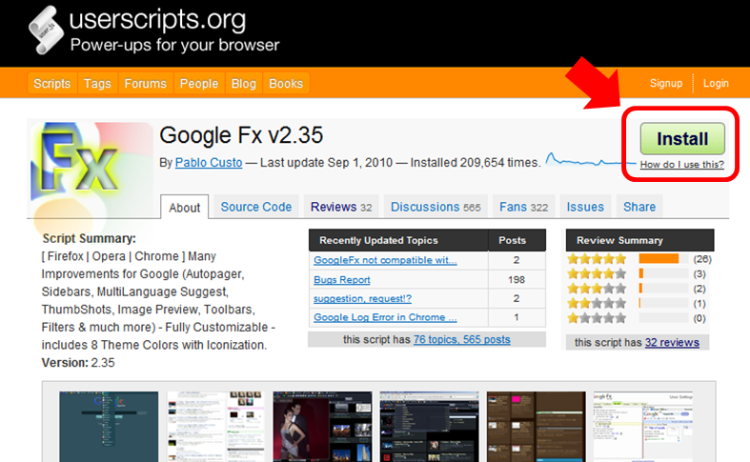Viewport: 750px width, 462px height.
Task: Open the dark dancing-couple screenshot thumbnail
Action: pos(322,427)
